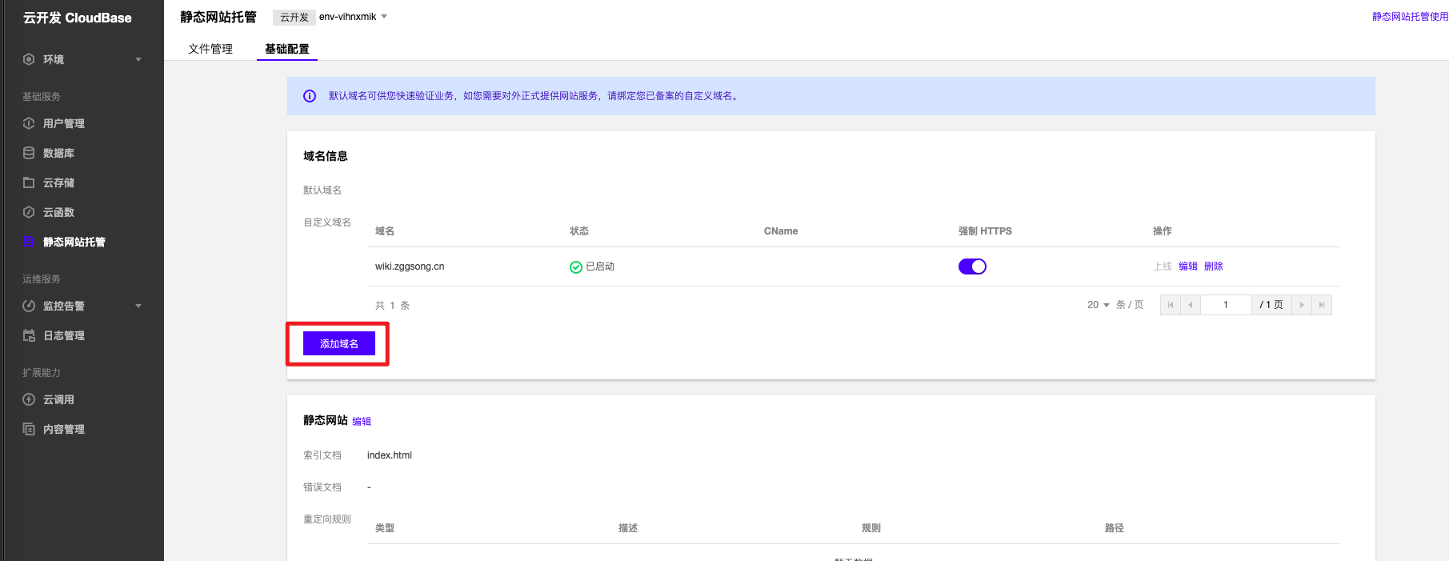
Task: Expand the 环境 sidebar menu arrow
Action: pyautogui.click(x=138, y=59)
